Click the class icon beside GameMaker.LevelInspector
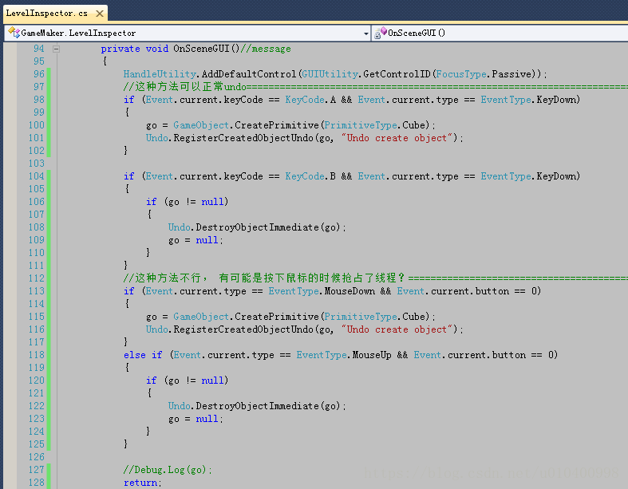This screenshot has width=628, height=489. 14,33
